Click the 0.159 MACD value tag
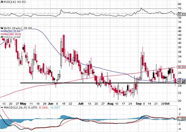The width and height of the screenshot is (186, 132). click(x=182, y=119)
